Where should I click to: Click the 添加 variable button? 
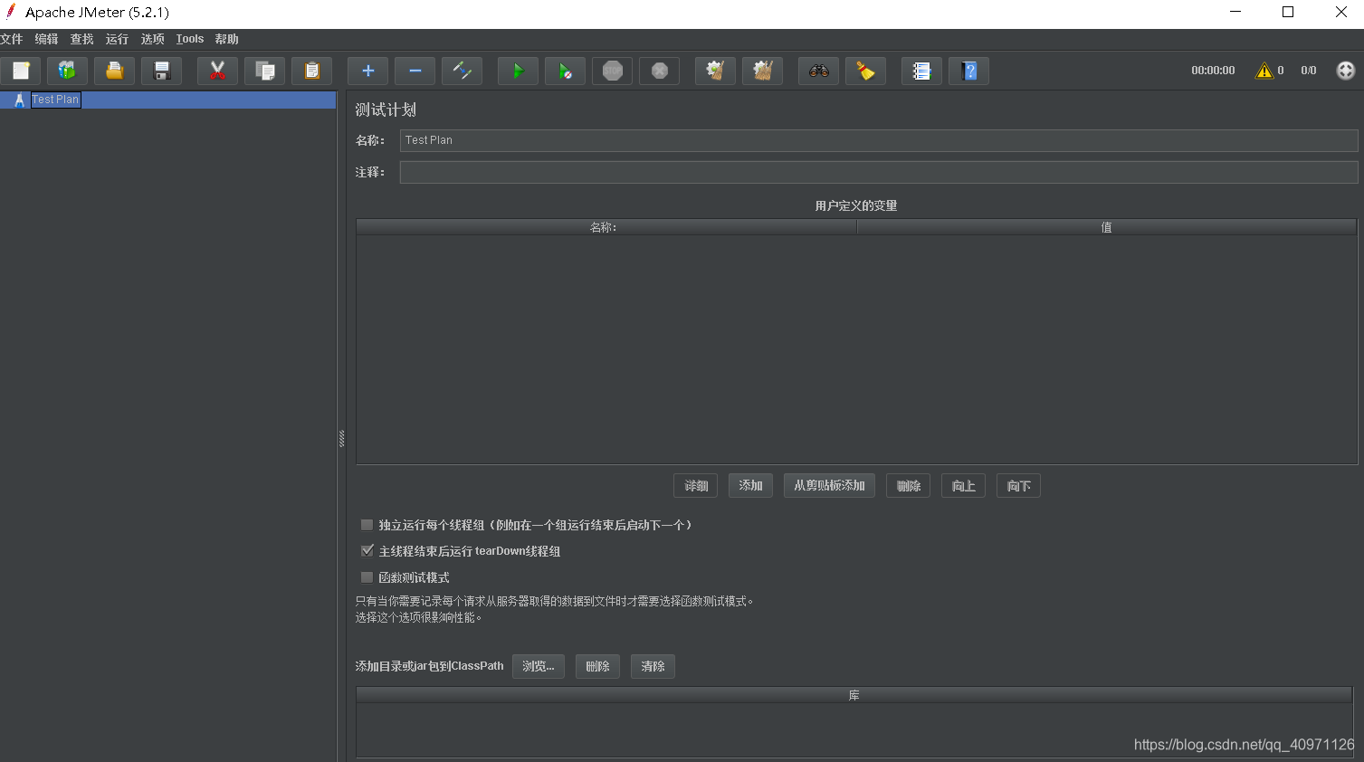(750, 486)
